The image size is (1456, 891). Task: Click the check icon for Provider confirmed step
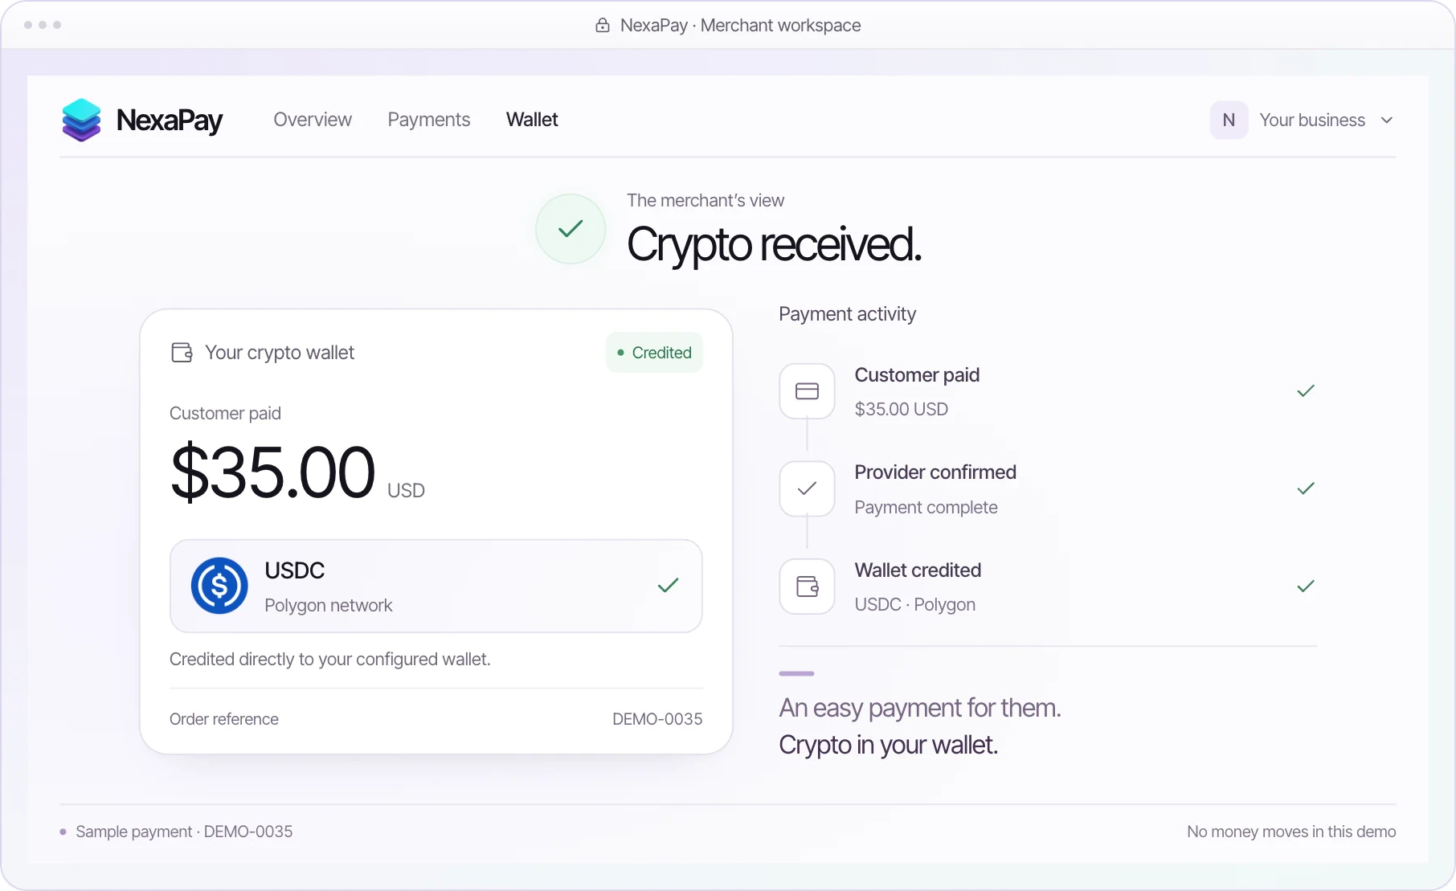[807, 488]
